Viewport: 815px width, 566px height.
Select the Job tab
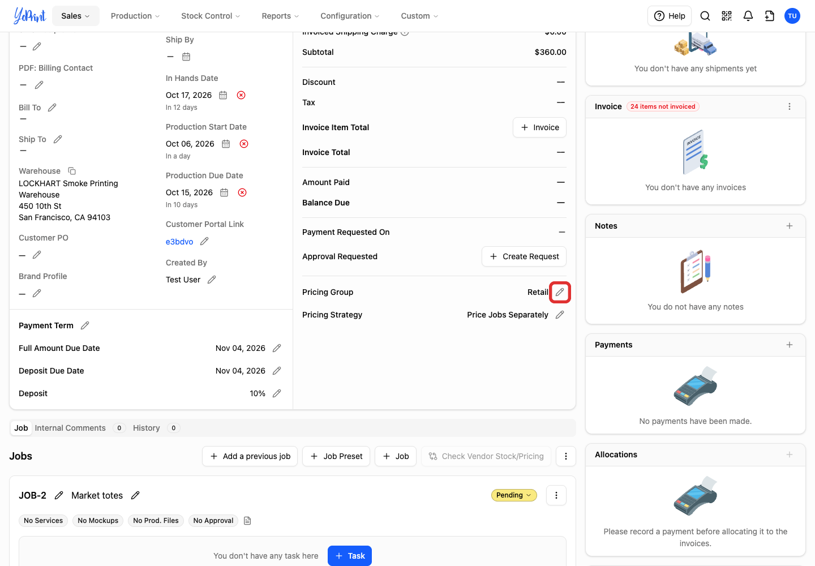tap(21, 428)
